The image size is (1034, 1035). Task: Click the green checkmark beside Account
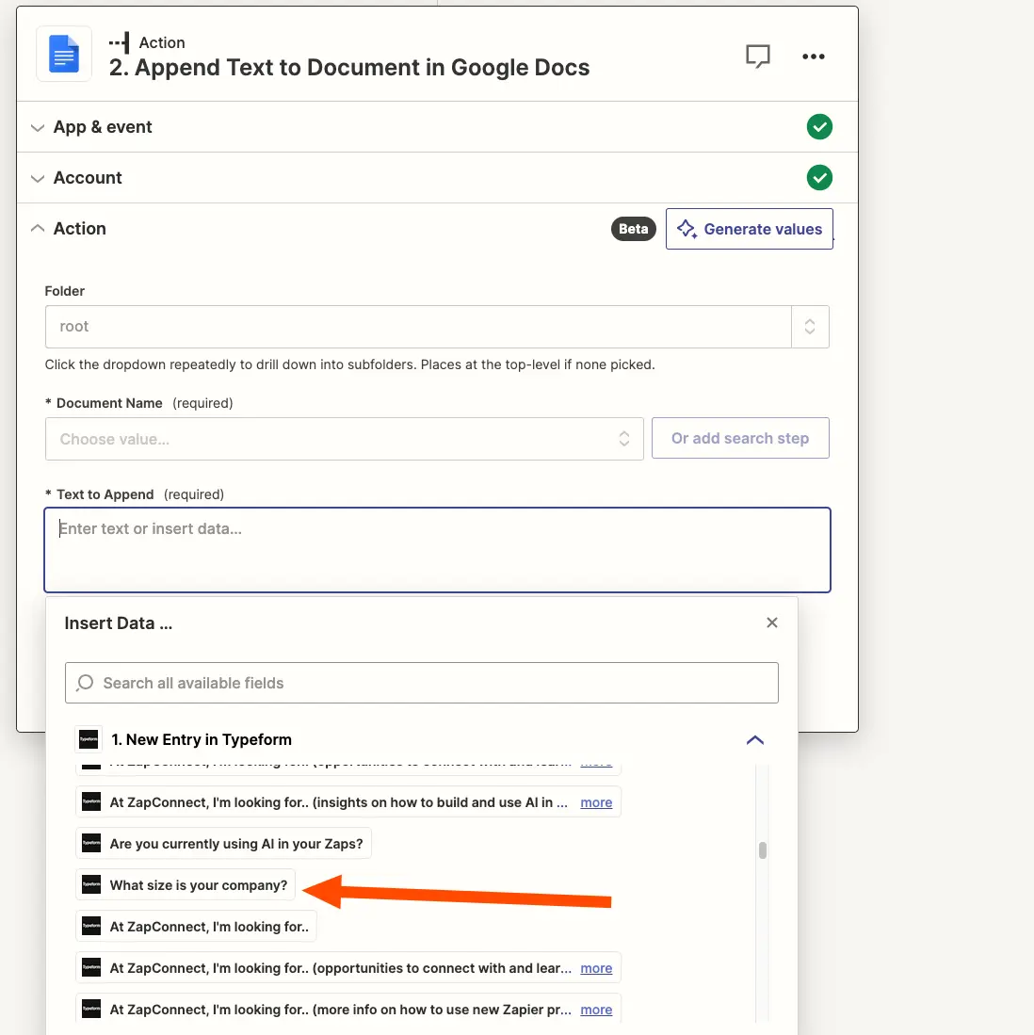pyautogui.click(x=819, y=178)
